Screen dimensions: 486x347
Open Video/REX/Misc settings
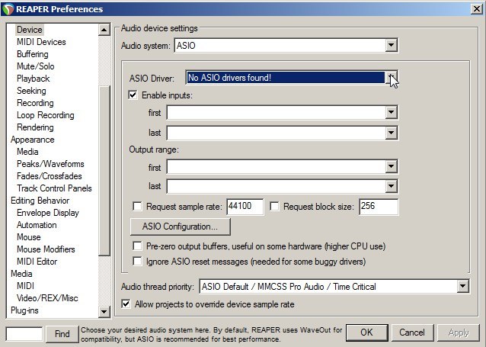(47, 298)
